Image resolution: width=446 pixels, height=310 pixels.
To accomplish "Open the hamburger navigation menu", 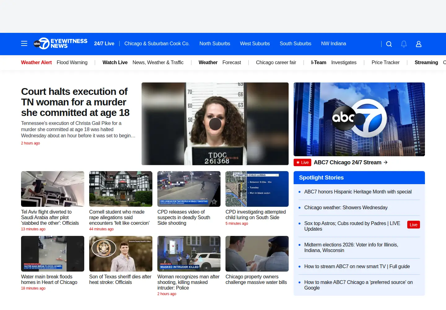I will pyautogui.click(x=24, y=44).
